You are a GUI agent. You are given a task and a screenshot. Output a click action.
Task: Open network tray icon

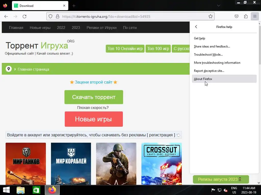click(x=219, y=190)
